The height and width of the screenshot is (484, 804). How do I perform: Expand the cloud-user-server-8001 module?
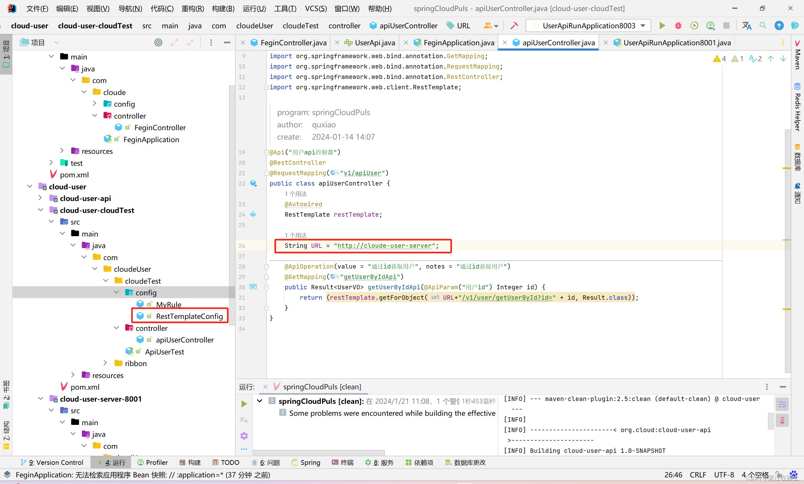point(39,398)
